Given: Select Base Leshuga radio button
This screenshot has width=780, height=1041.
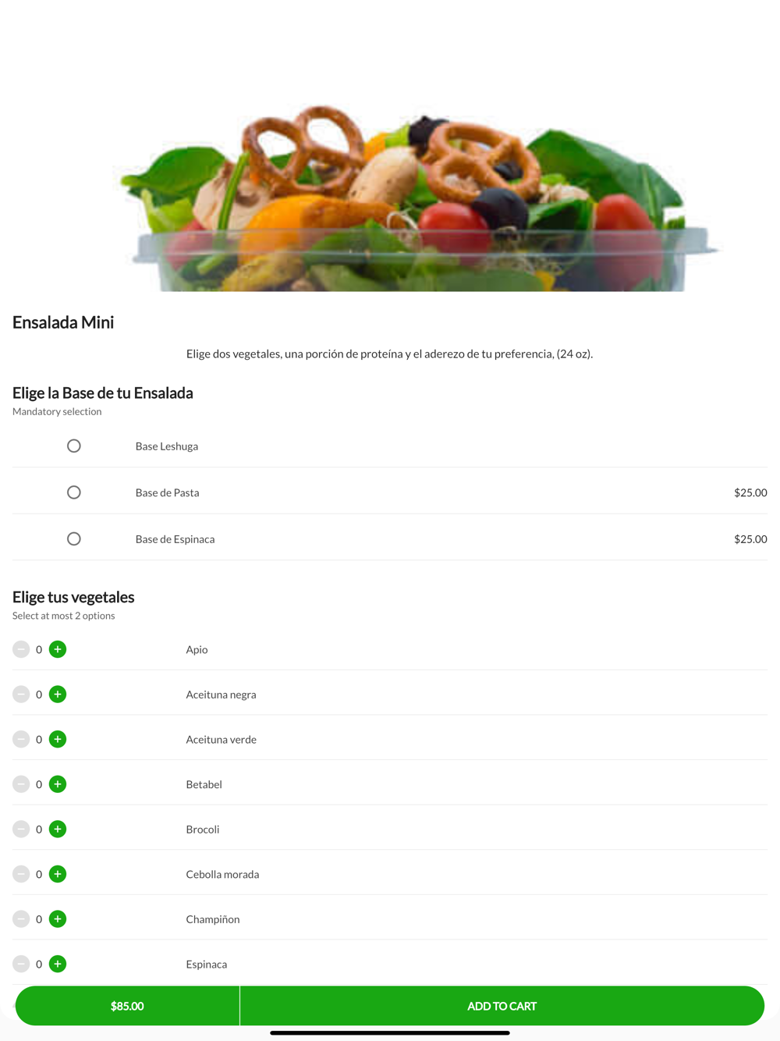Looking at the screenshot, I should [x=74, y=446].
